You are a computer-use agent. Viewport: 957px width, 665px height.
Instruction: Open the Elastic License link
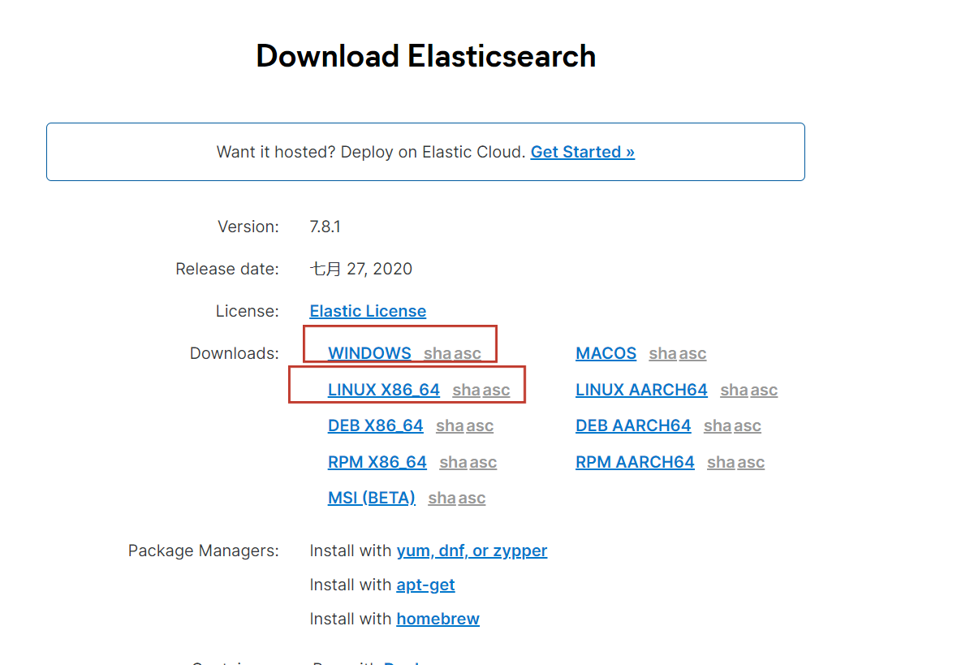368,311
